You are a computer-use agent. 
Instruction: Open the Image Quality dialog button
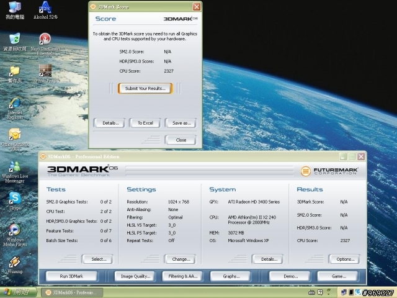pyautogui.click(x=135, y=276)
